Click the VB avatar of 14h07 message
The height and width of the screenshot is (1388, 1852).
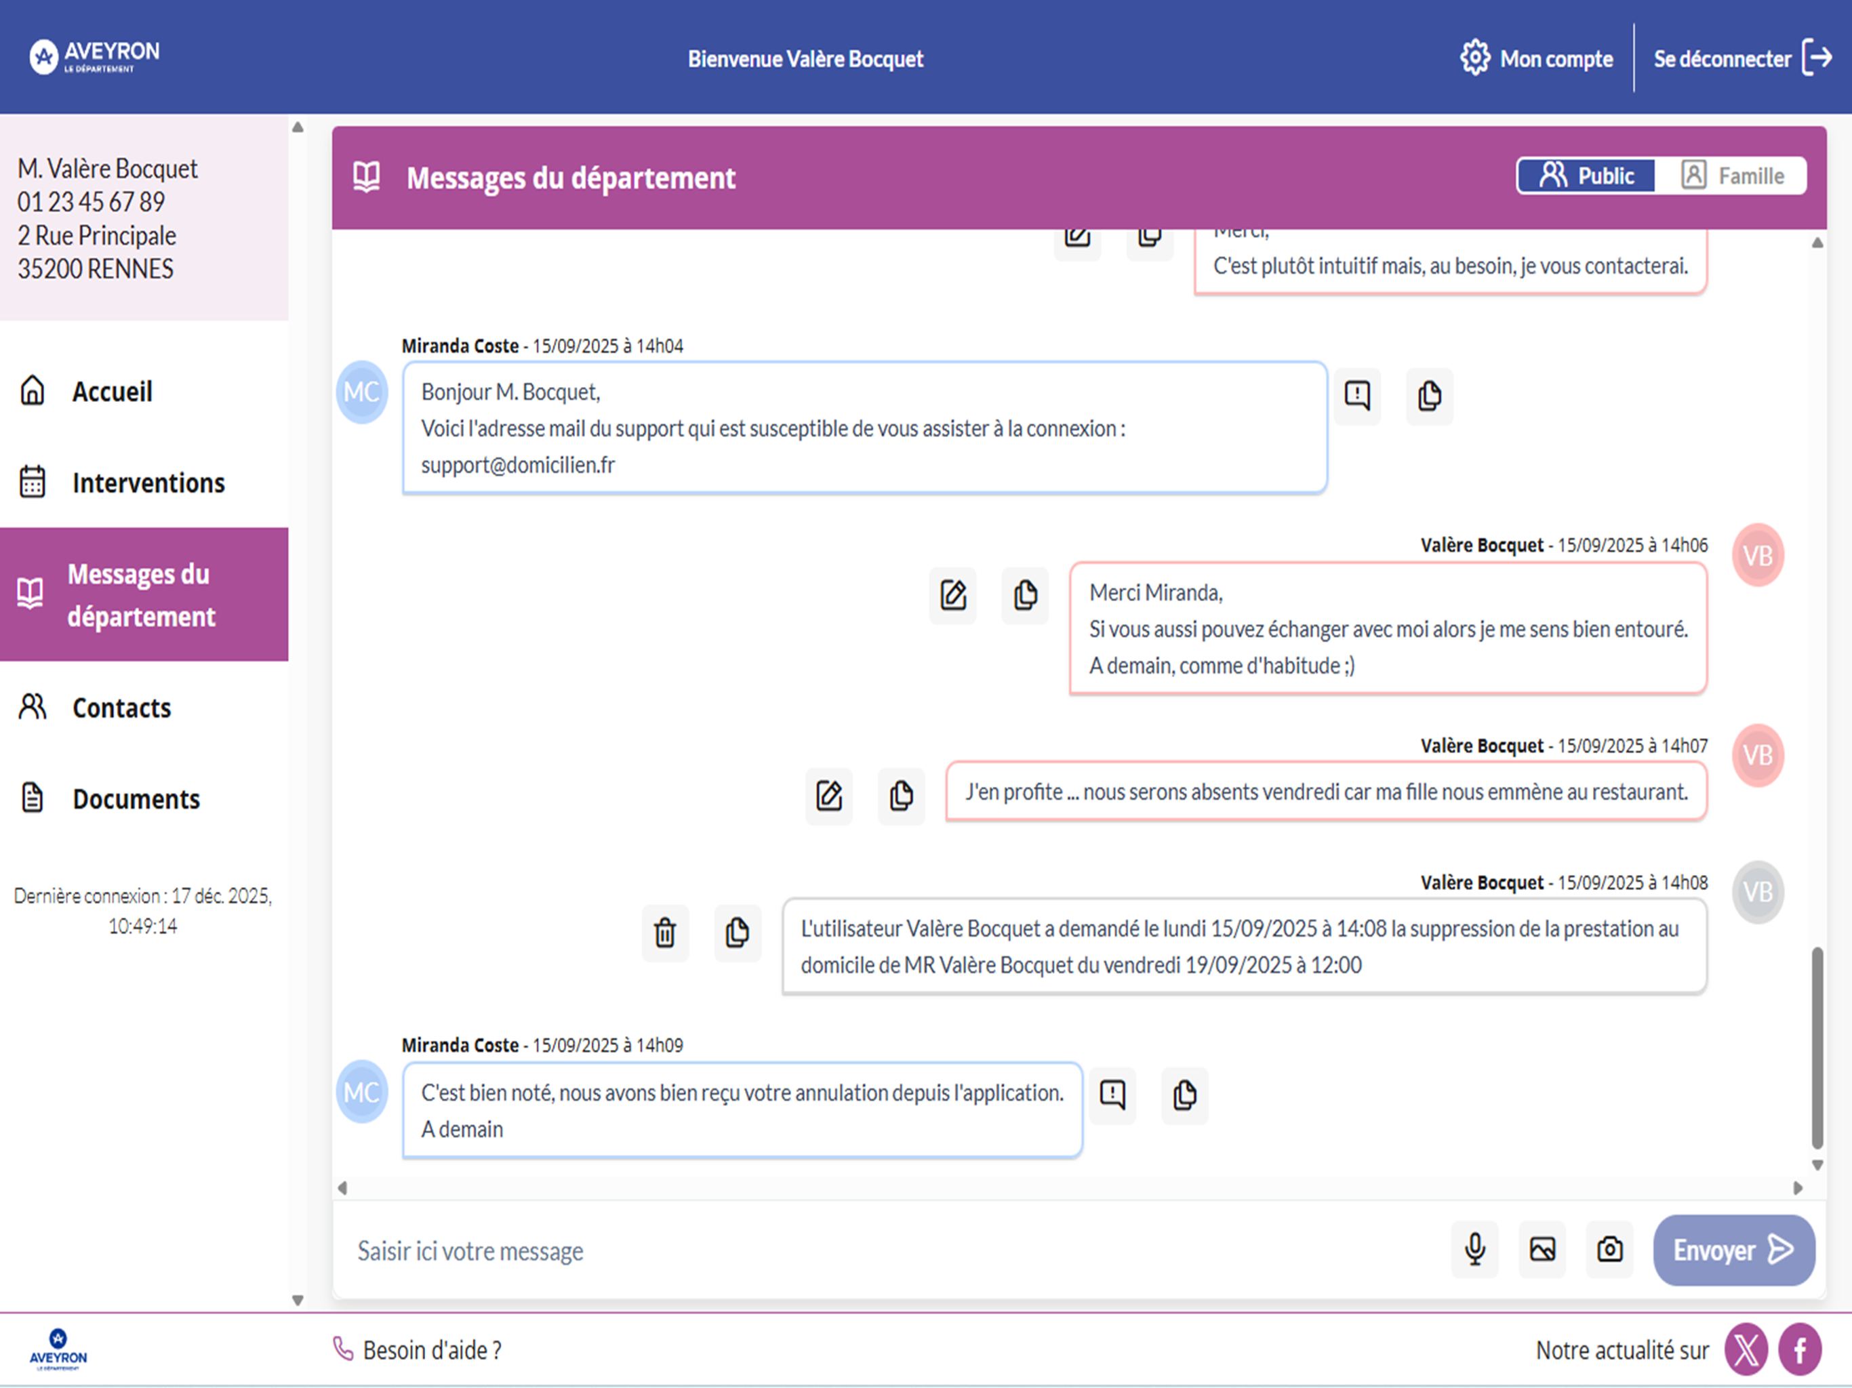[x=1757, y=755]
